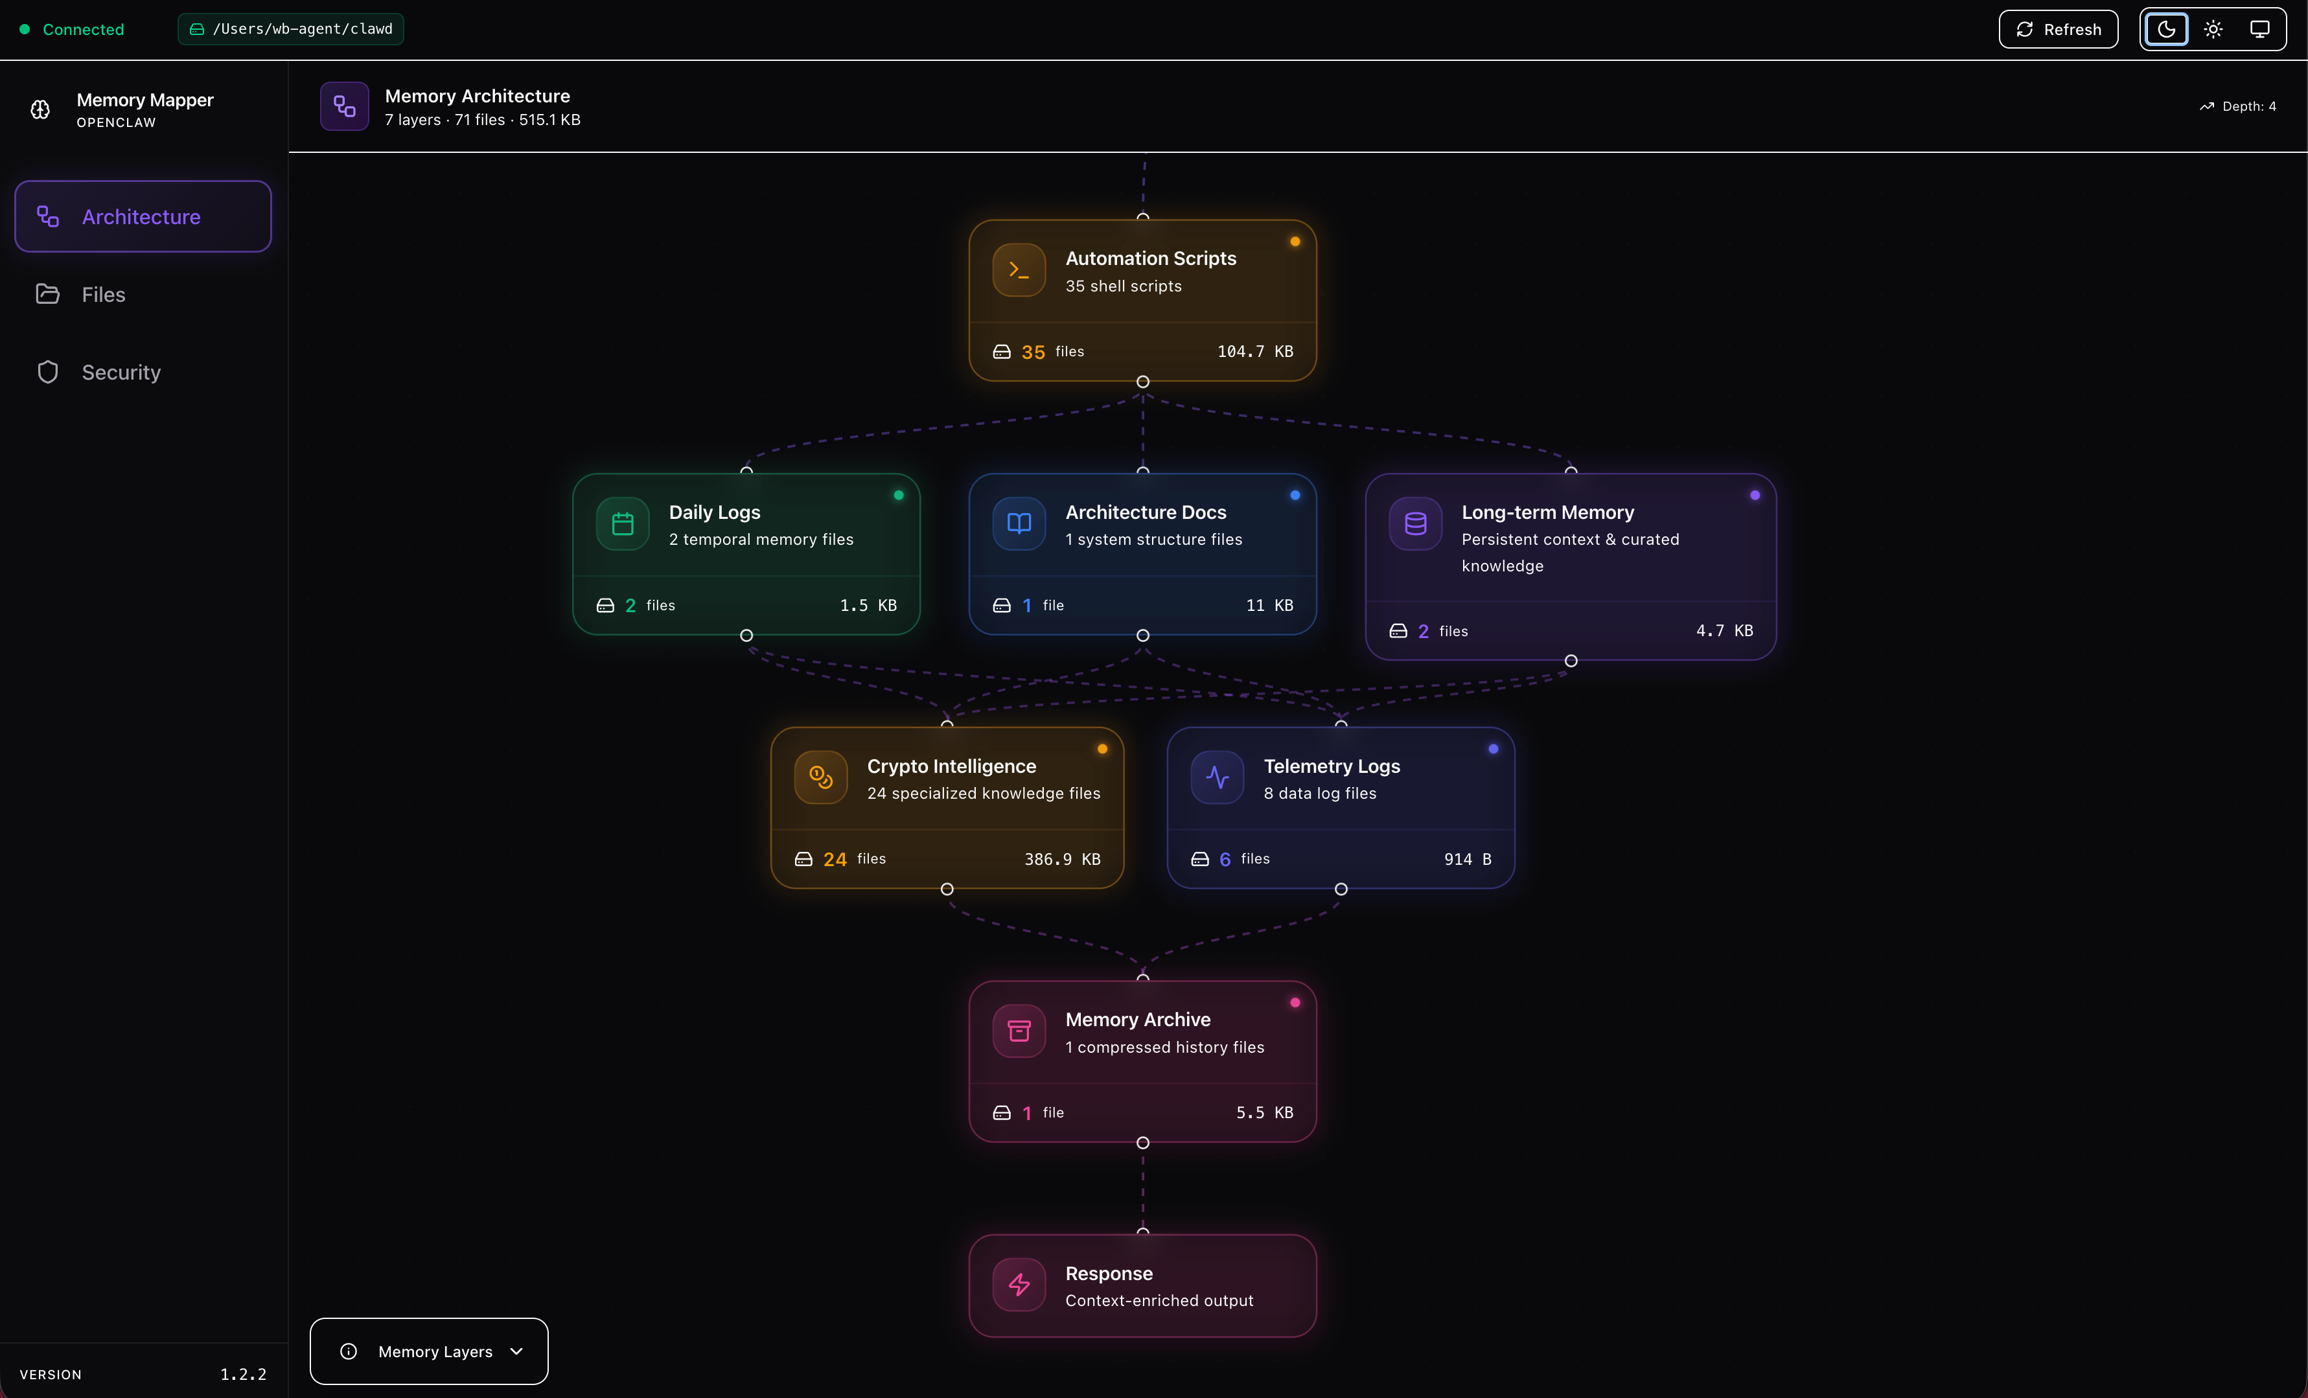The width and height of the screenshot is (2308, 1398).
Task: Click the Automation Scripts terminal icon
Action: 1018,269
